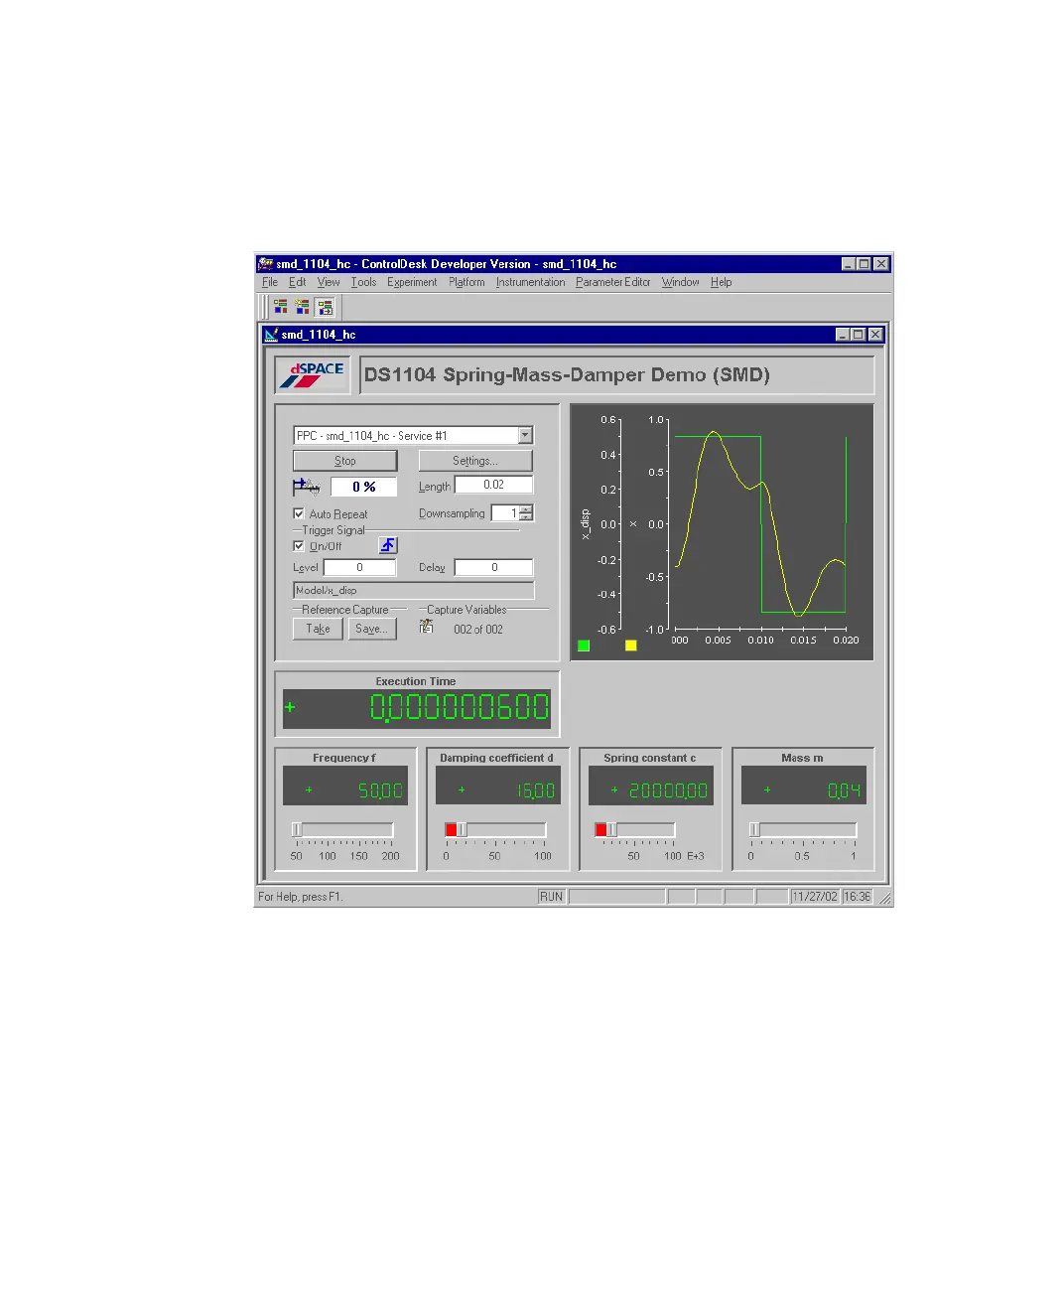This screenshot has width=1064, height=1289.
Task: Click the Take reference capture button
Action: [x=318, y=629]
